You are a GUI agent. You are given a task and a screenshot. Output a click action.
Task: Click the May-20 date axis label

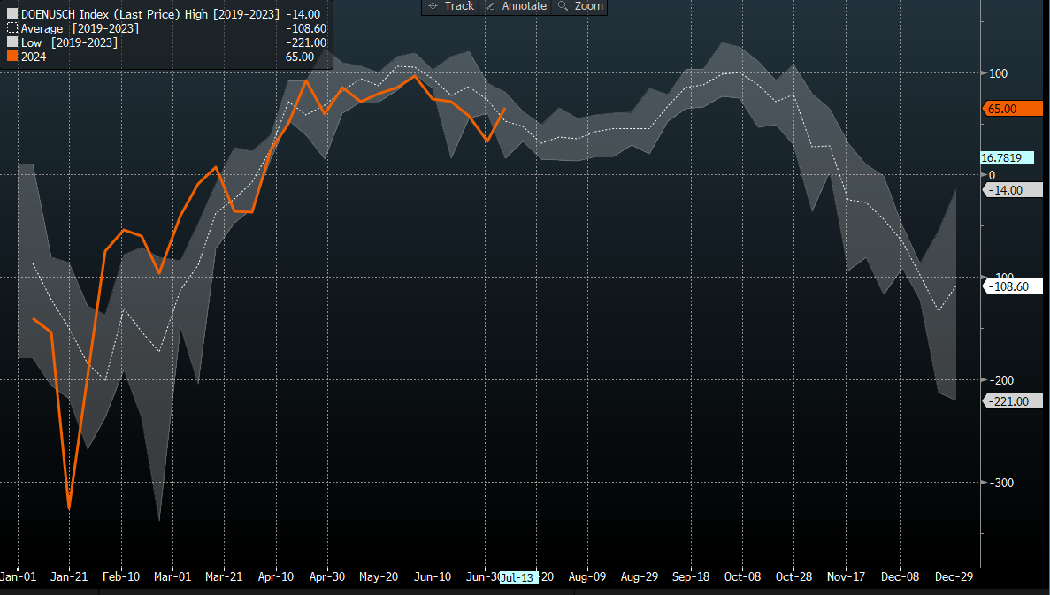pyautogui.click(x=379, y=576)
